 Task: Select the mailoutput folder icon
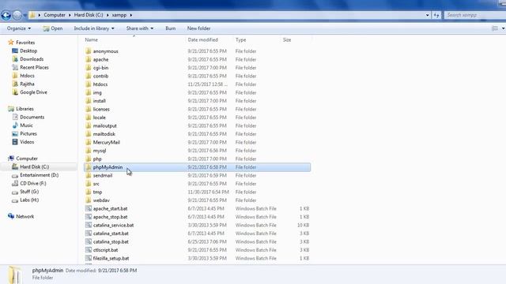[89, 125]
